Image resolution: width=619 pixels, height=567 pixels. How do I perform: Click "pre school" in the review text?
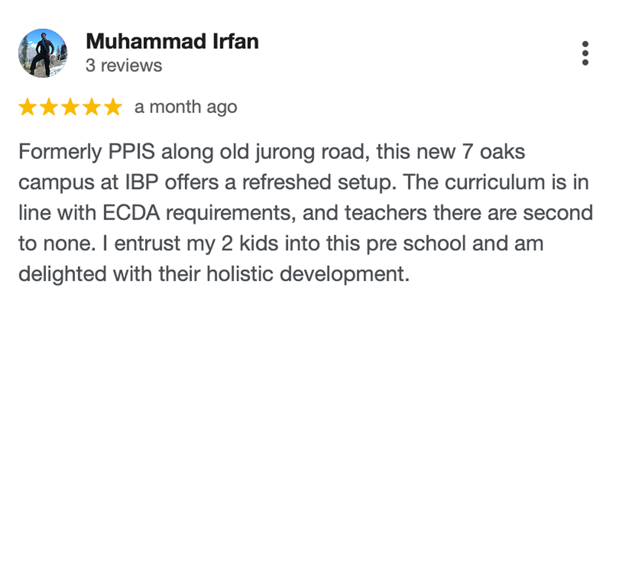pyautogui.click(x=416, y=243)
